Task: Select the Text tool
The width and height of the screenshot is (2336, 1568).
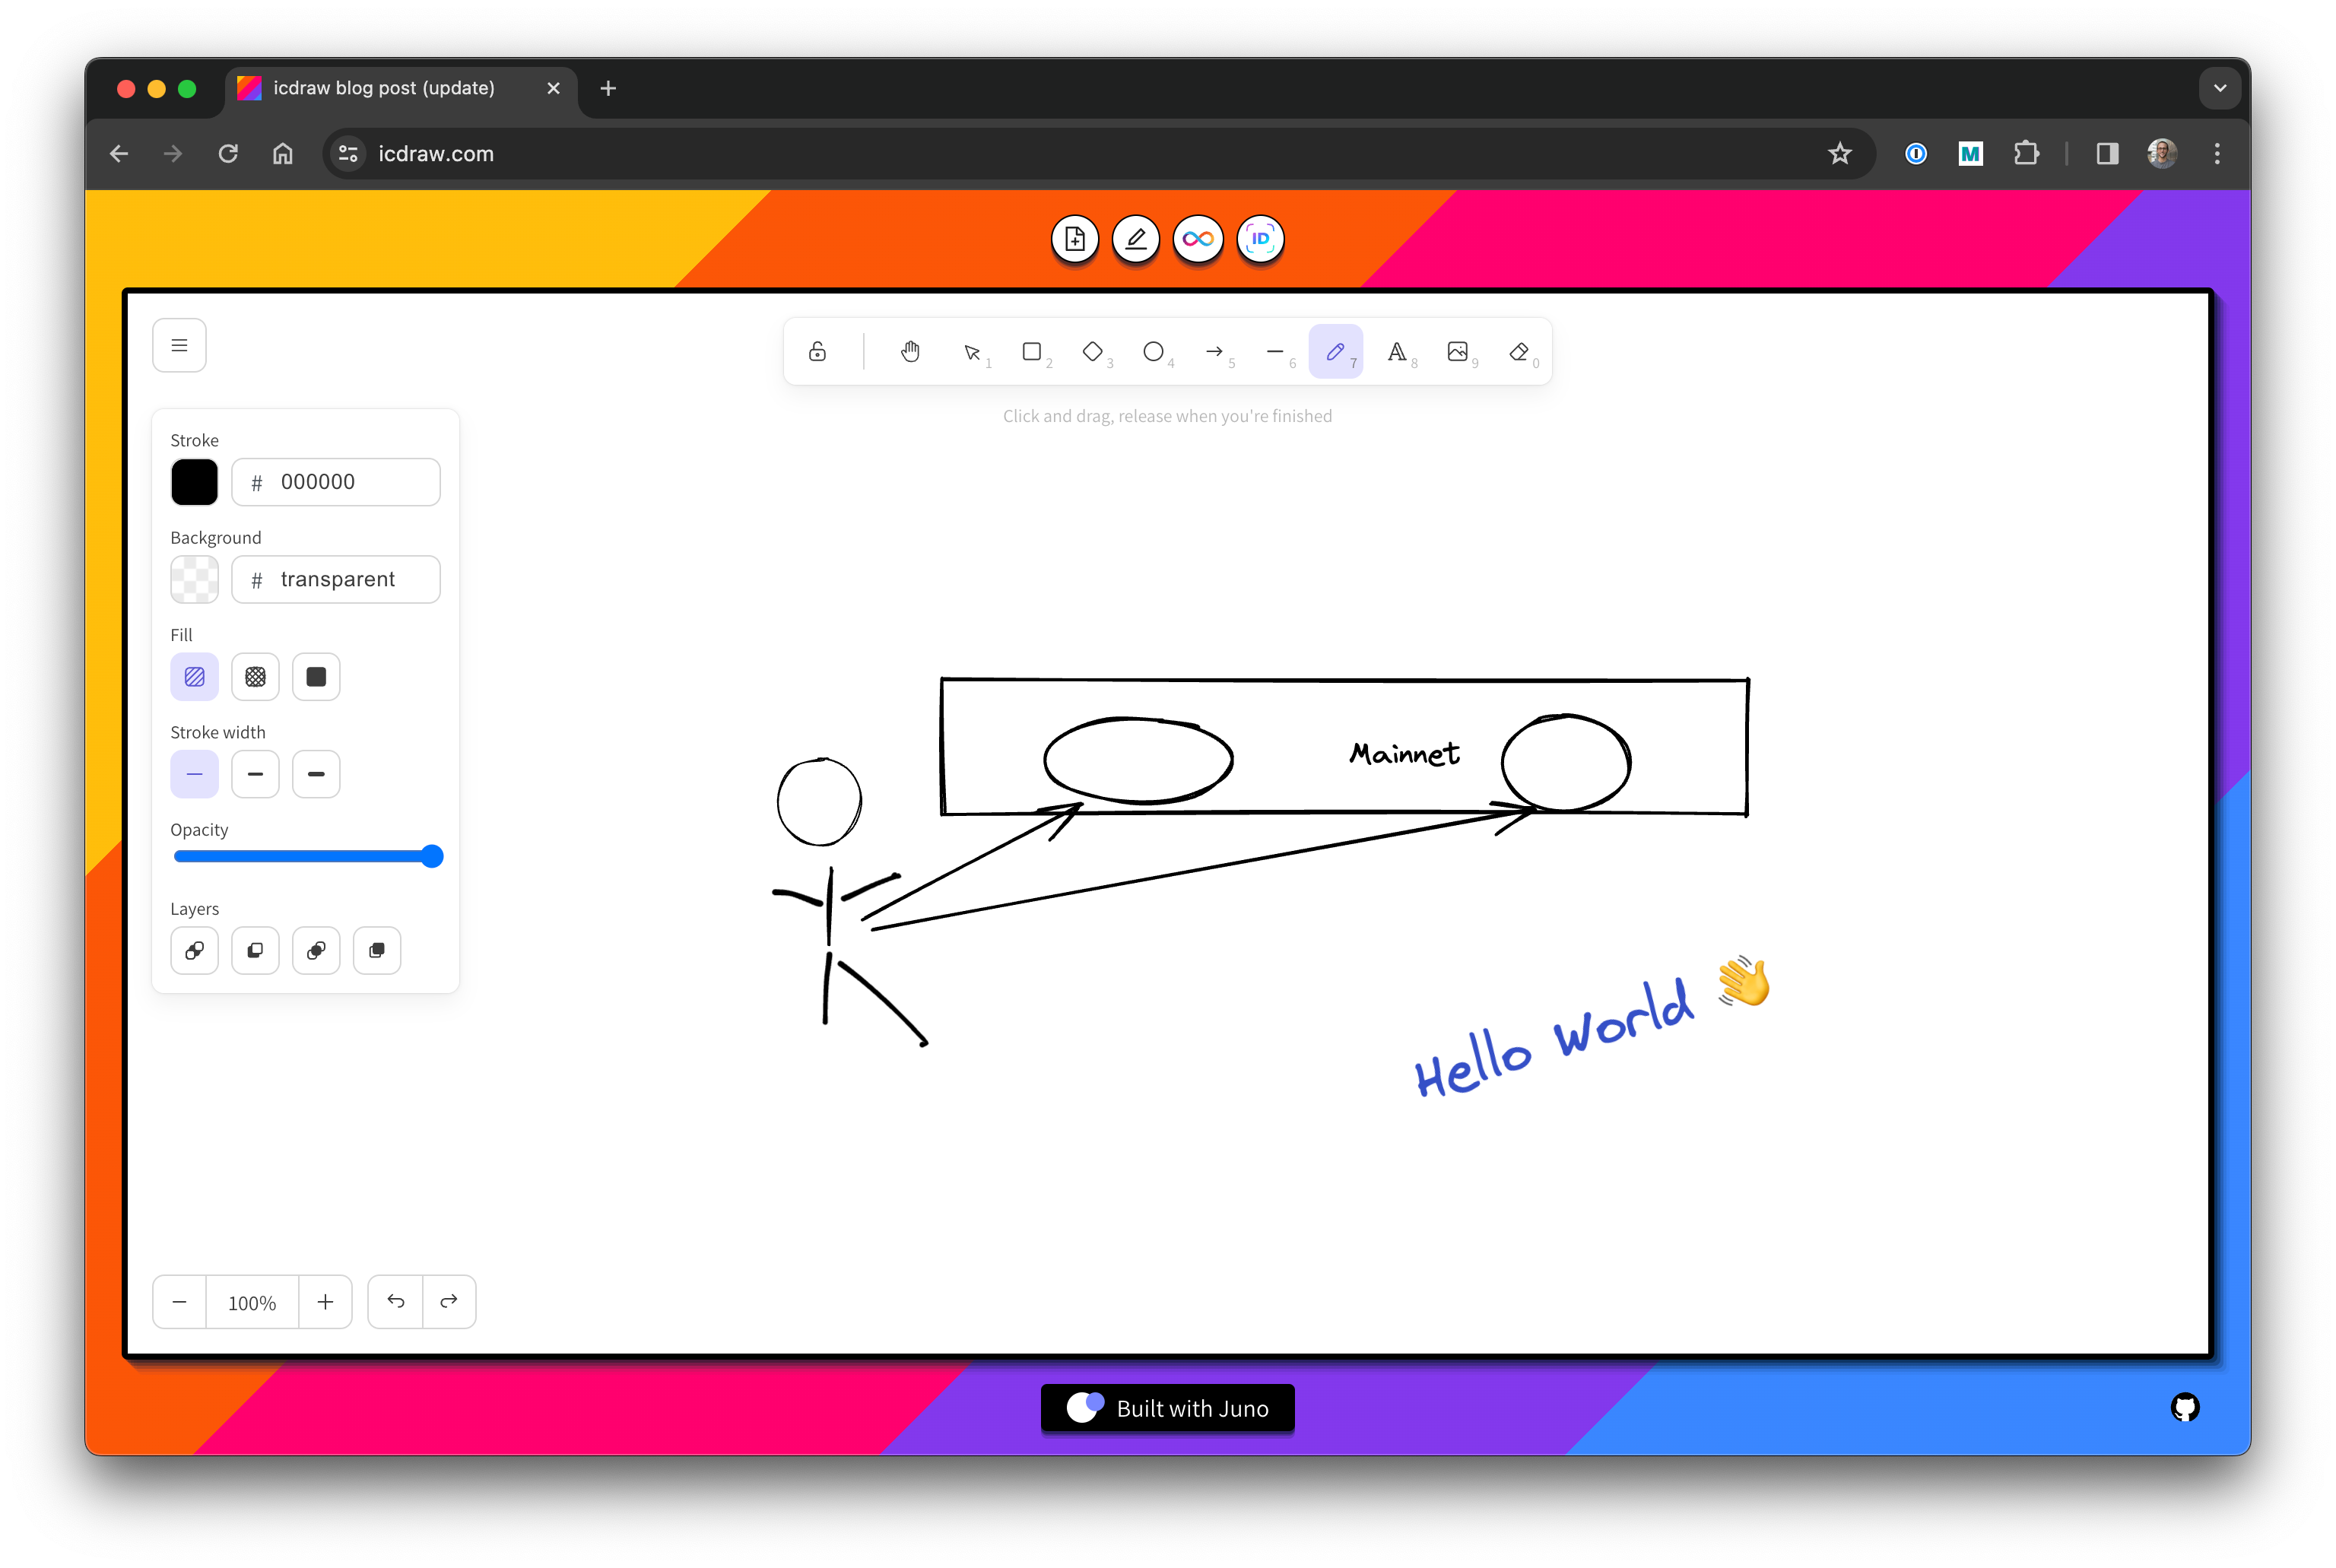Action: pyautogui.click(x=1397, y=352)
